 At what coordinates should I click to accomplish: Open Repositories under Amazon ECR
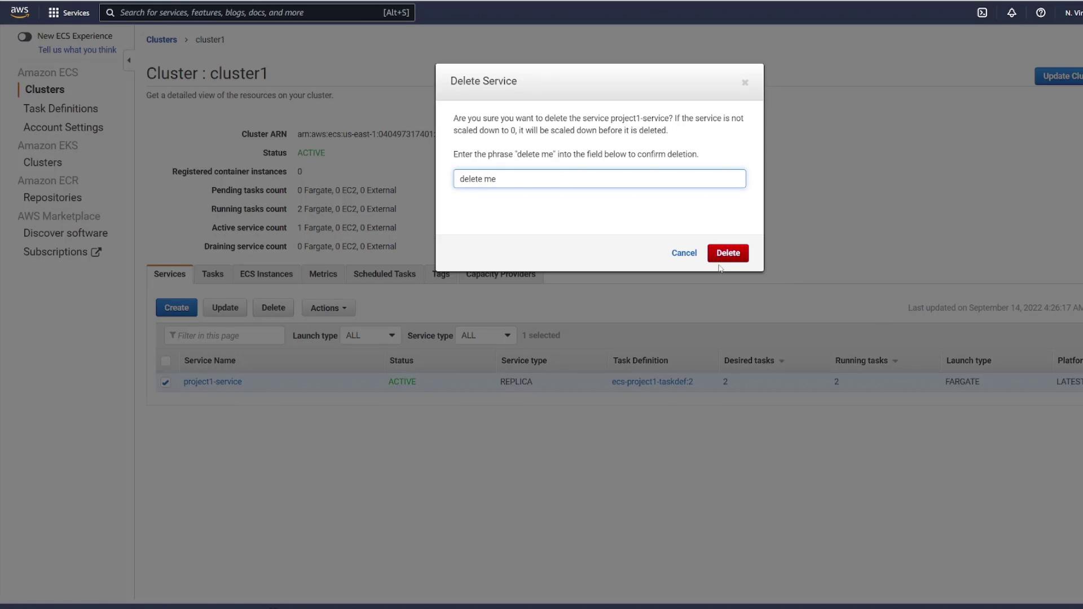pos(52,197)
